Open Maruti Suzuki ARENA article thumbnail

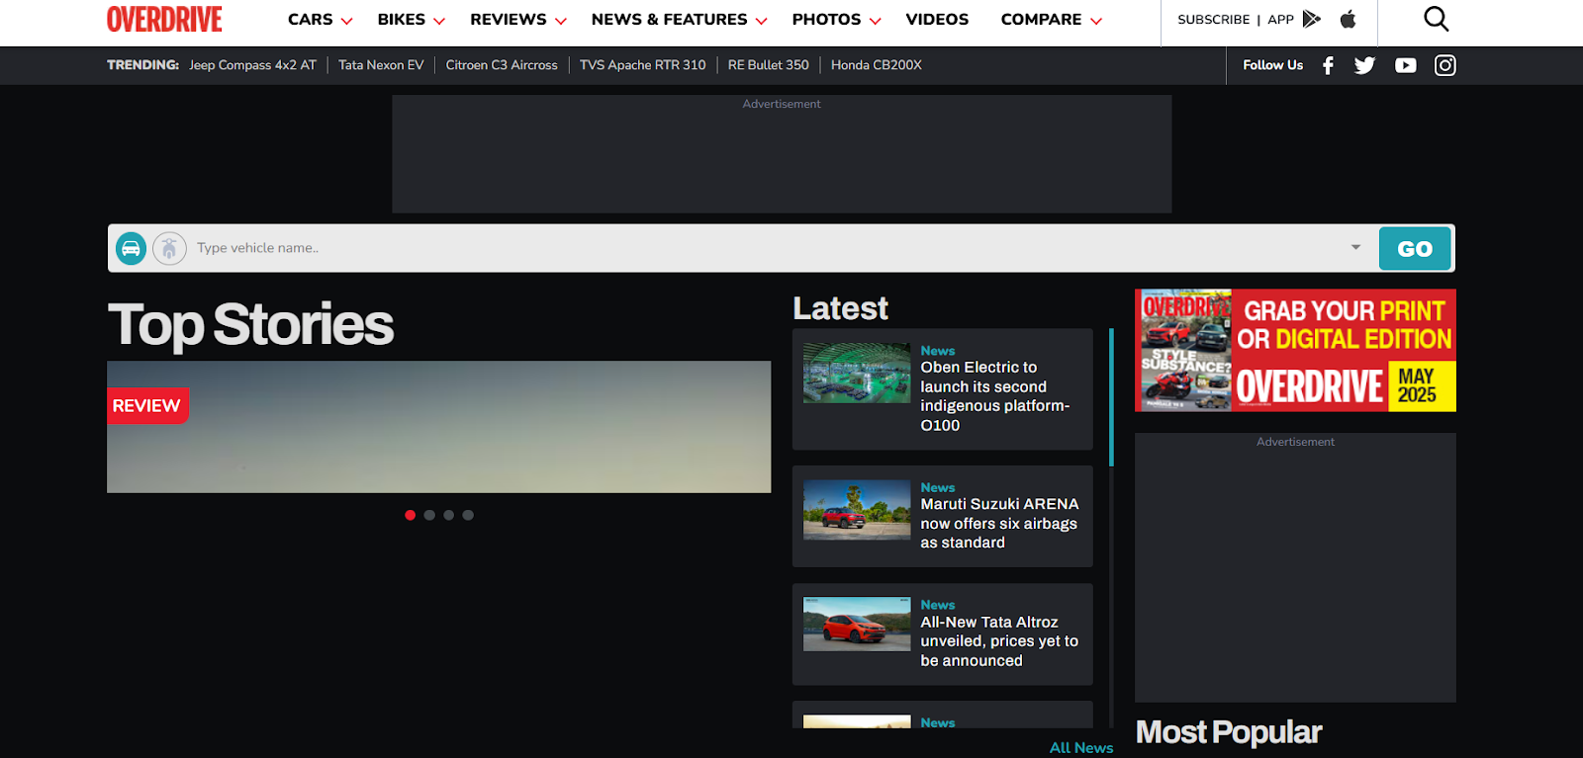(857, 510)
